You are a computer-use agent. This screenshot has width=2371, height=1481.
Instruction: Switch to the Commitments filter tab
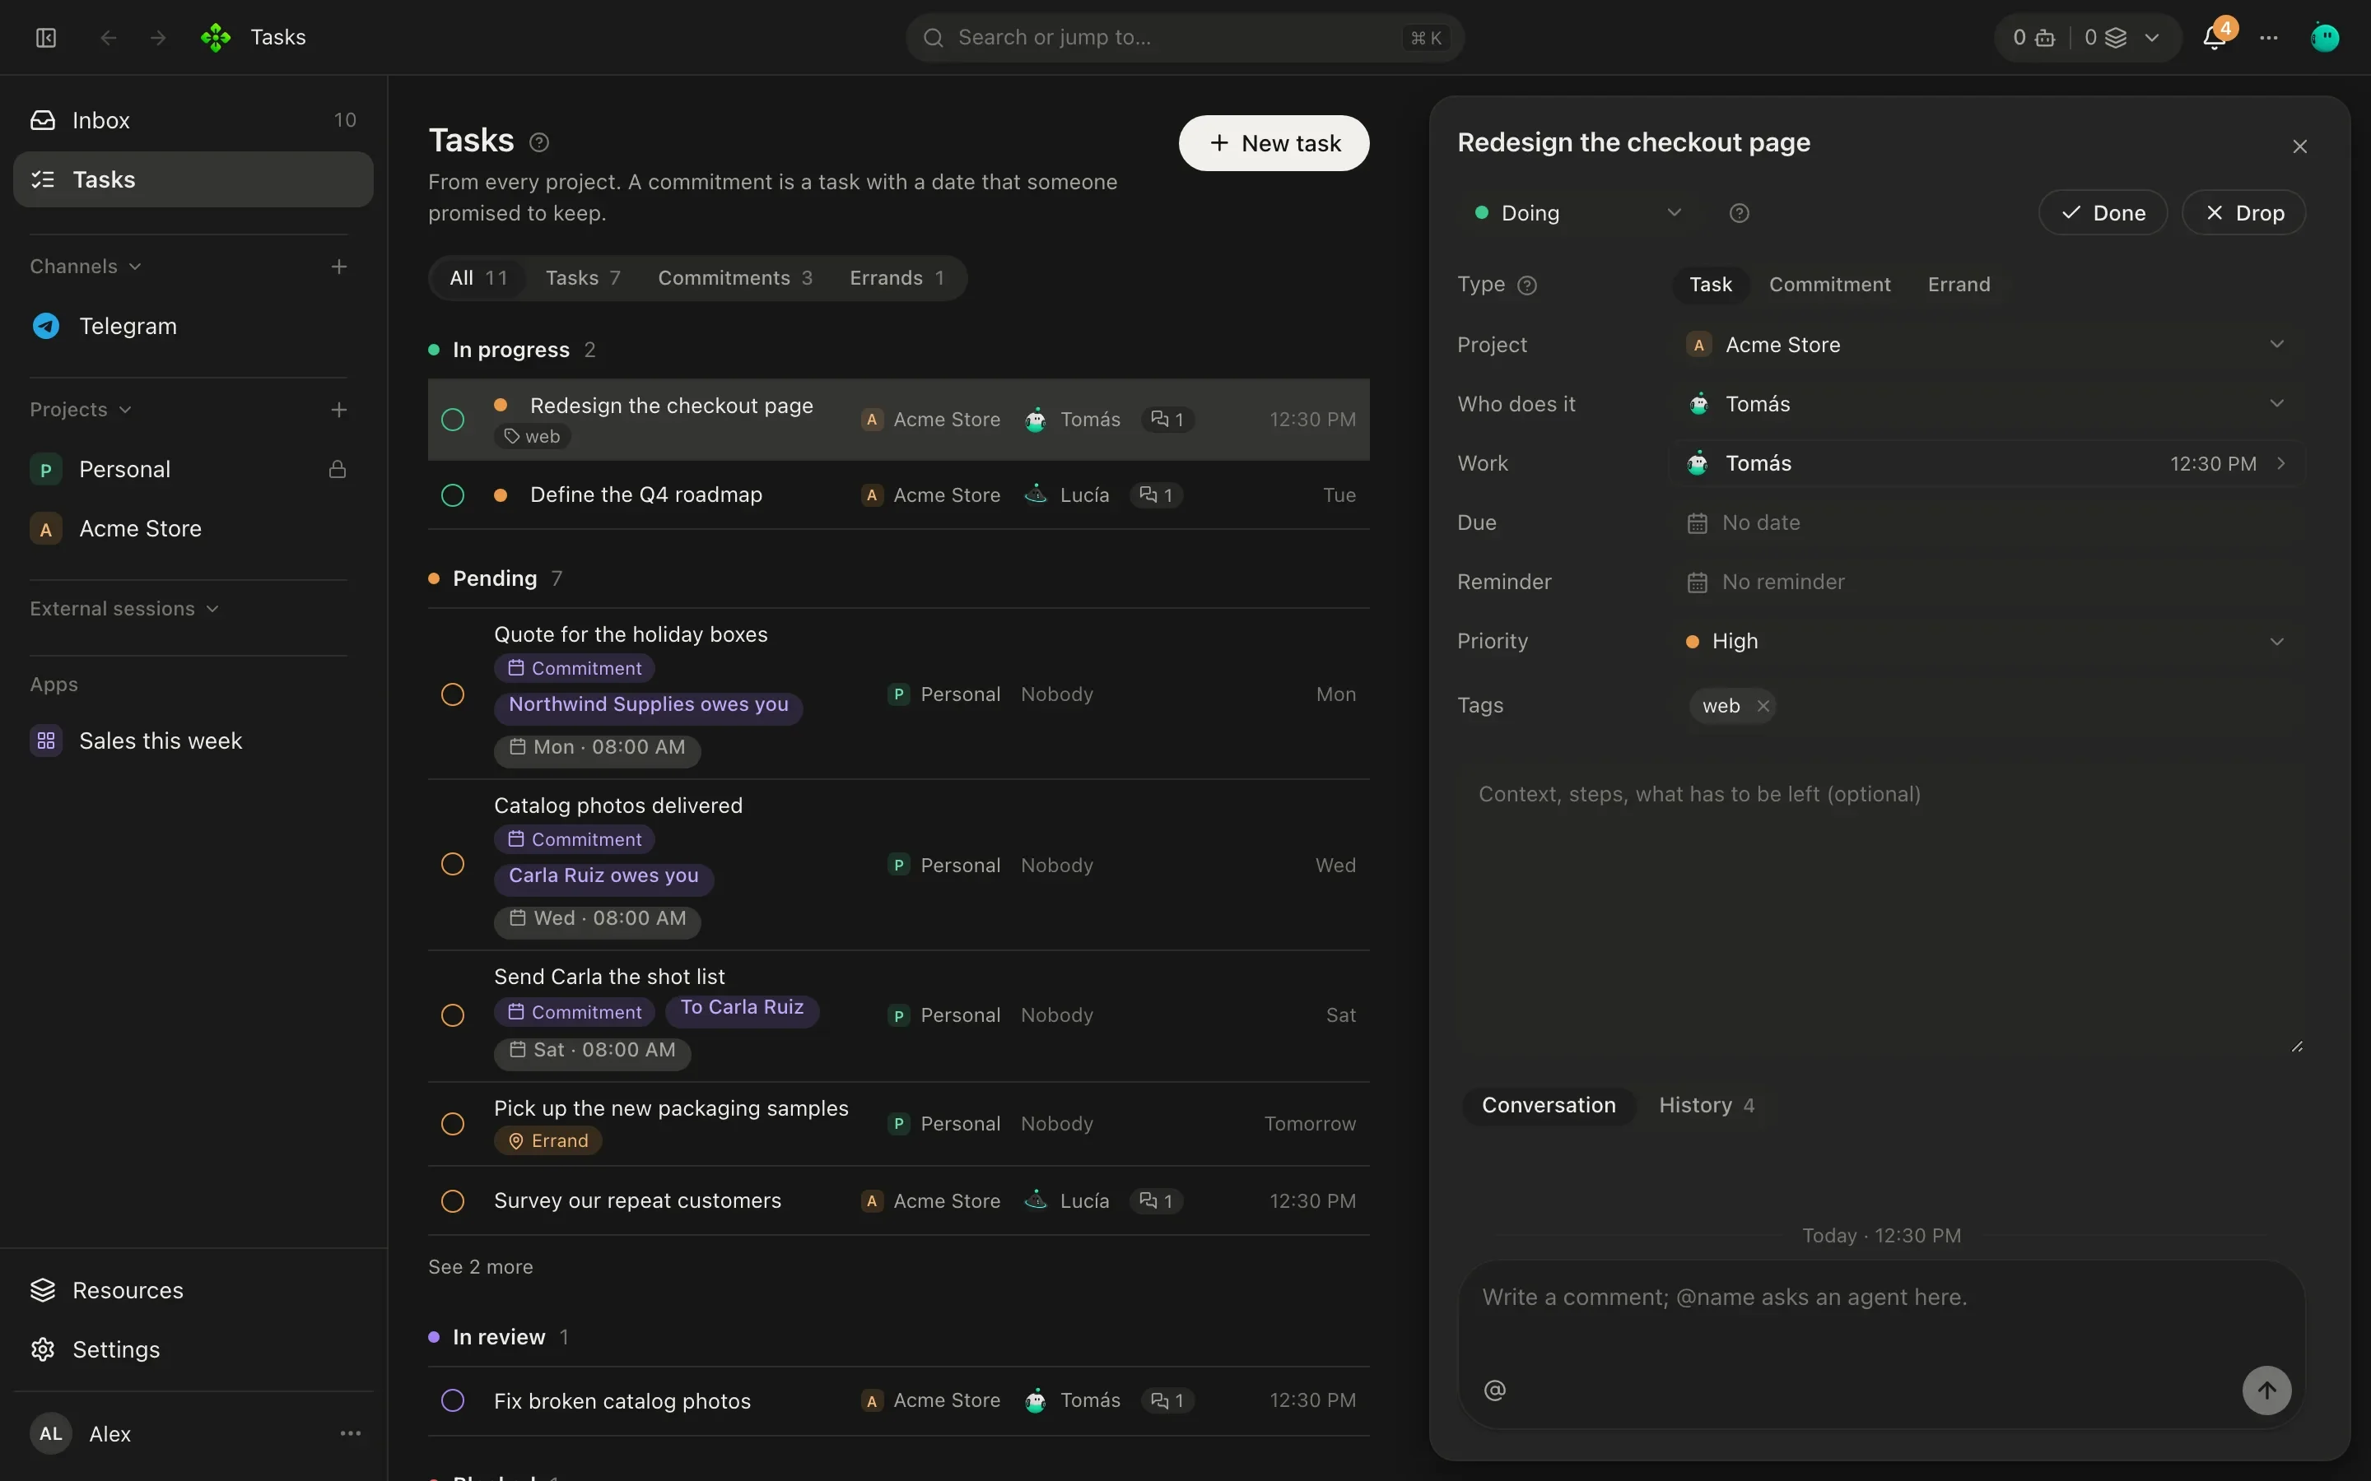coord(735,278)
